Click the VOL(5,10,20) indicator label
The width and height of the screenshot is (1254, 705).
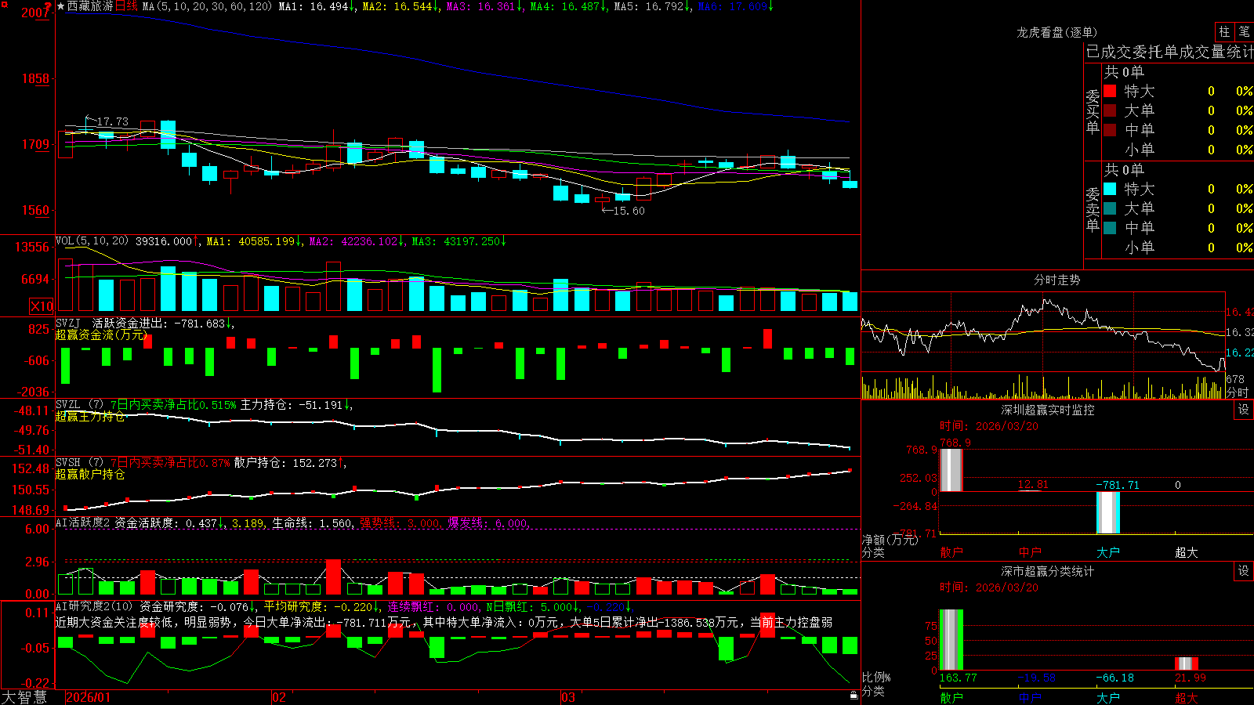point(92,241)
